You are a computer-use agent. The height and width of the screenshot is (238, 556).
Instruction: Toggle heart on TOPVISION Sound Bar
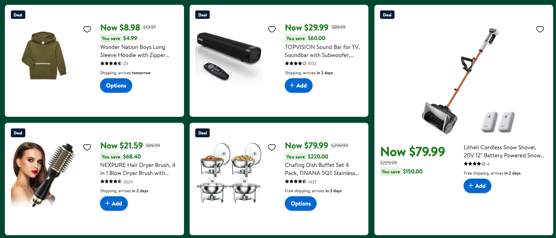(x=272, y=29)
